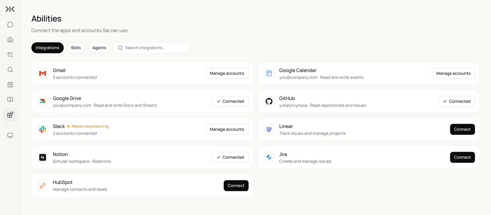The height and width of the screenshot is (215, 491).
Task: Manage accounts for Gmail
Action: point(227,73)
